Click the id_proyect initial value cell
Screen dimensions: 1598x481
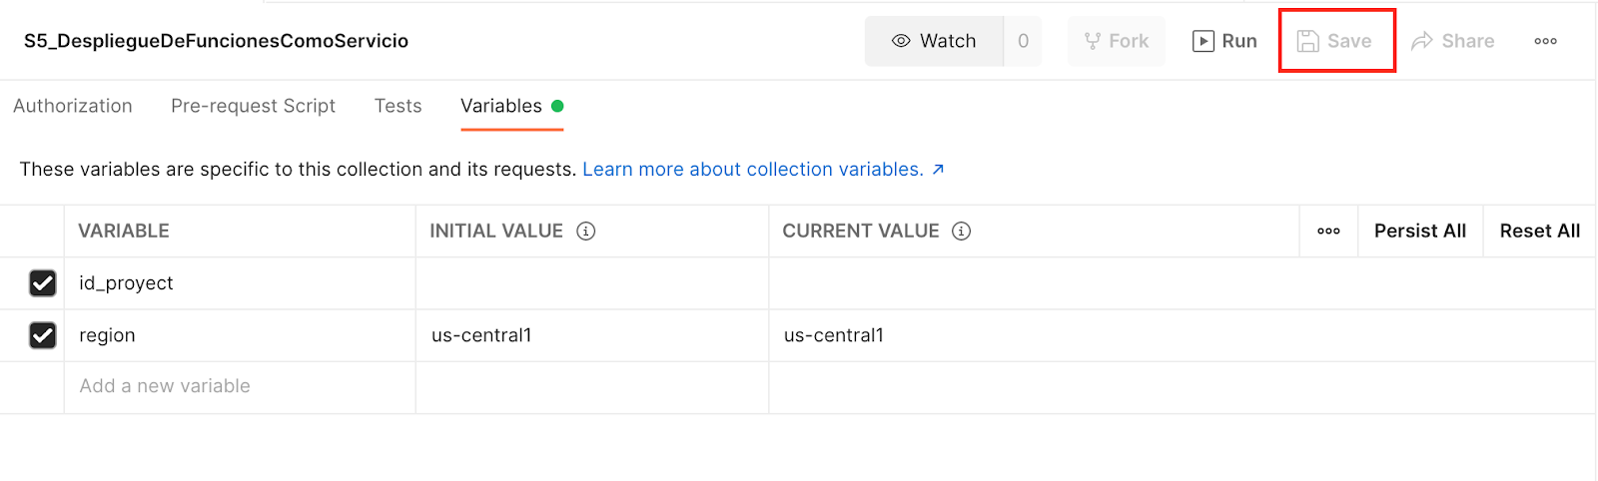point(592,283)
